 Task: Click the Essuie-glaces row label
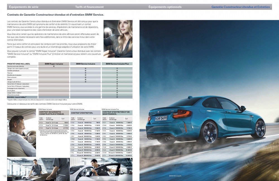(x=11, y=91)
